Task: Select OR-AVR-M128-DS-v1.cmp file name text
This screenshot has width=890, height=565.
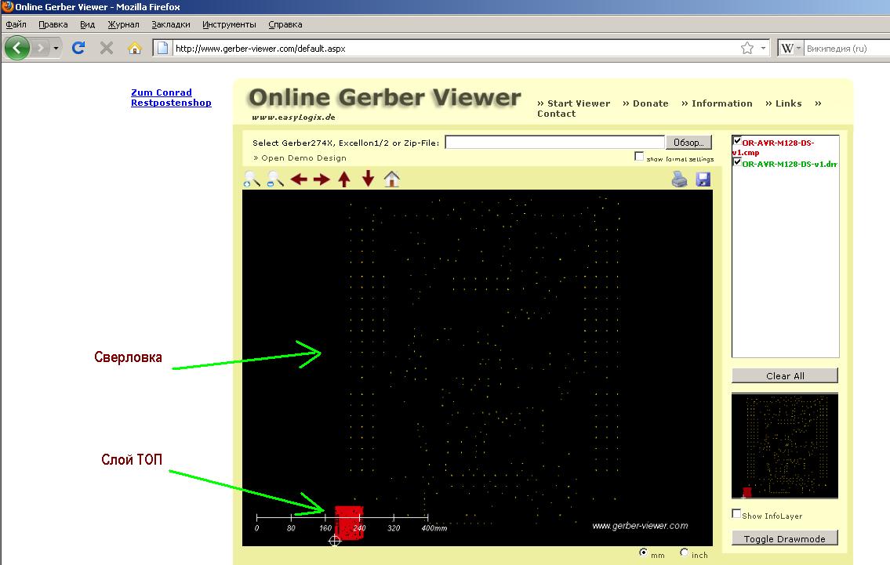Action: coord(773,147)
